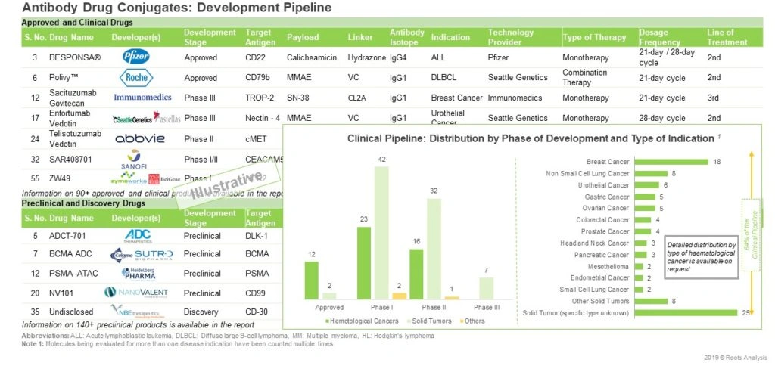Click the Non Small Cell Lung Cancer bar
775x372 pixels.
650,173
